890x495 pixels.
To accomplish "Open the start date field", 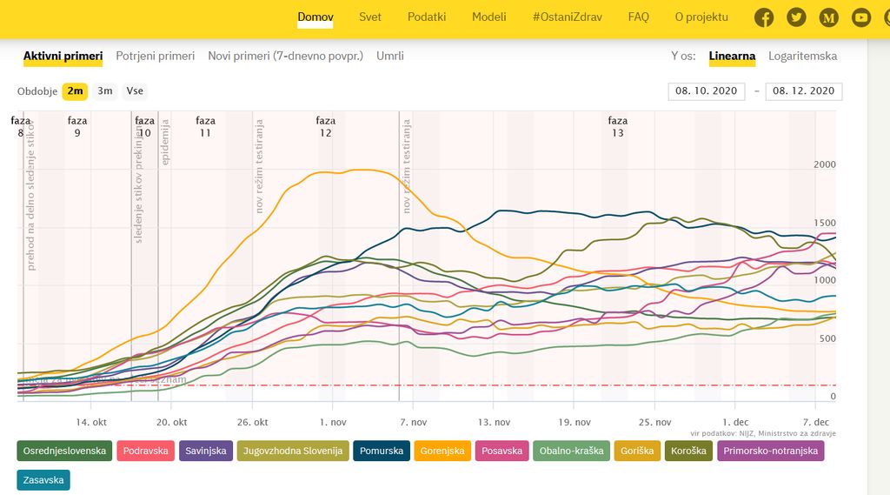I will 707,91.
